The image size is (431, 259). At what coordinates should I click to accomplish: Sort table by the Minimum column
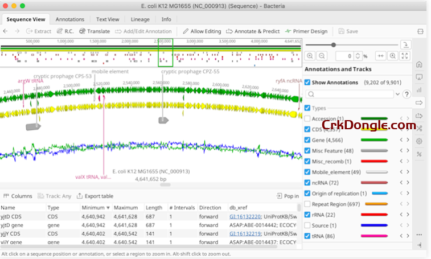coord(93,208)
